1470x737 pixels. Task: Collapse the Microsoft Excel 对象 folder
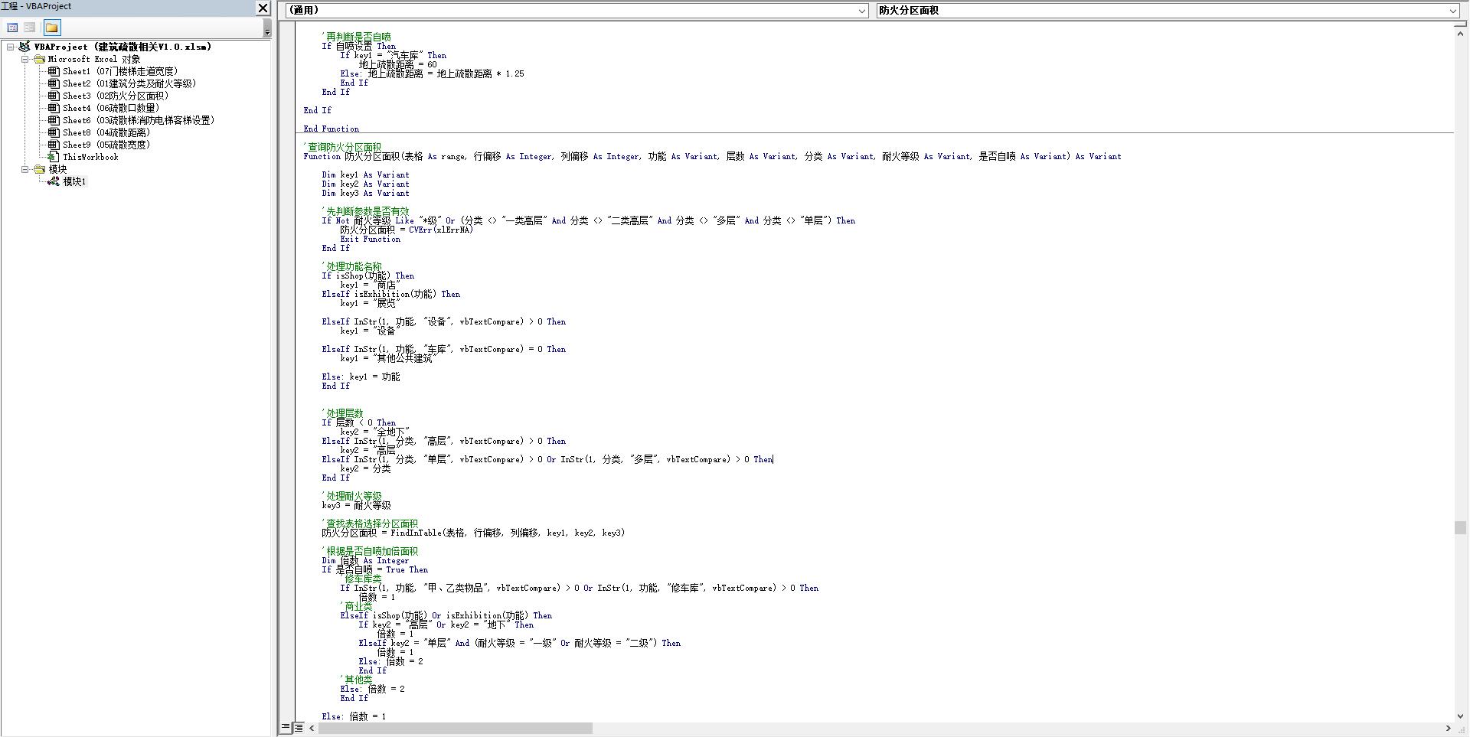tap(24, 59)
